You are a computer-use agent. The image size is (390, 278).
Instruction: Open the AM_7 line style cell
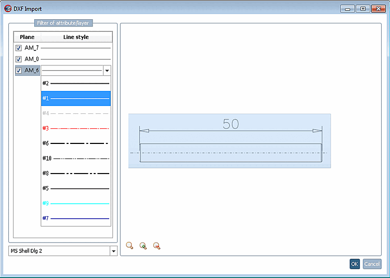point(75,48)
